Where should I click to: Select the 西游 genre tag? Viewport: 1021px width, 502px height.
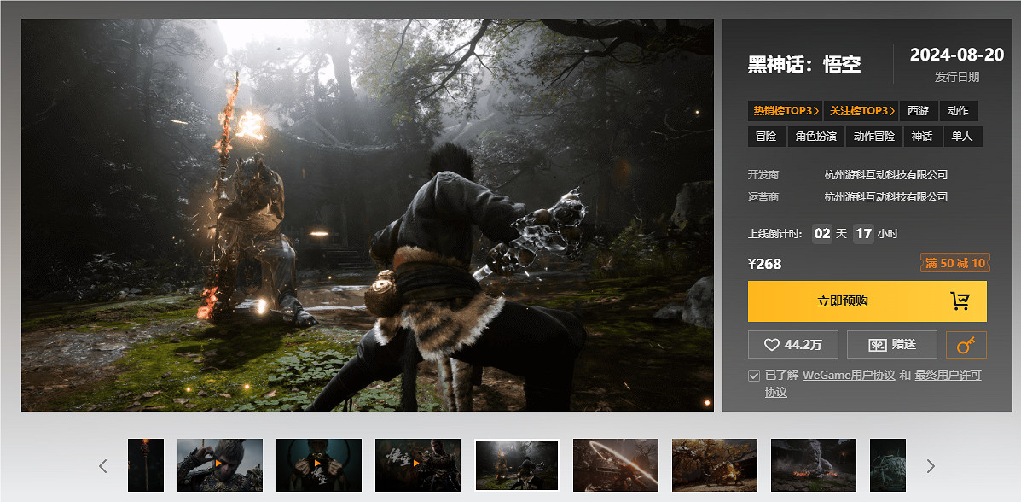click(x=918, y=111)
